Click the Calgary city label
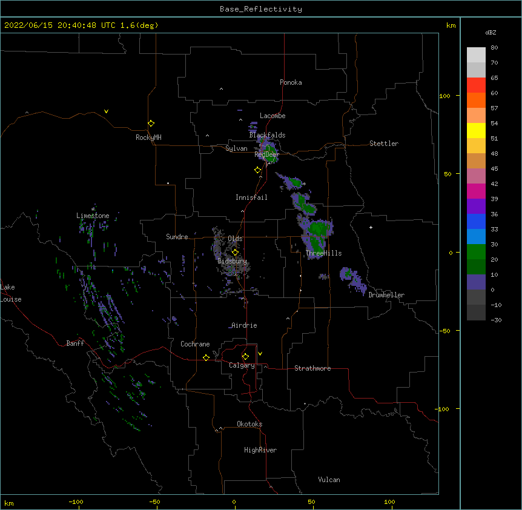The height and width of the screenshot is (510, 522). [x=242, y=365]
